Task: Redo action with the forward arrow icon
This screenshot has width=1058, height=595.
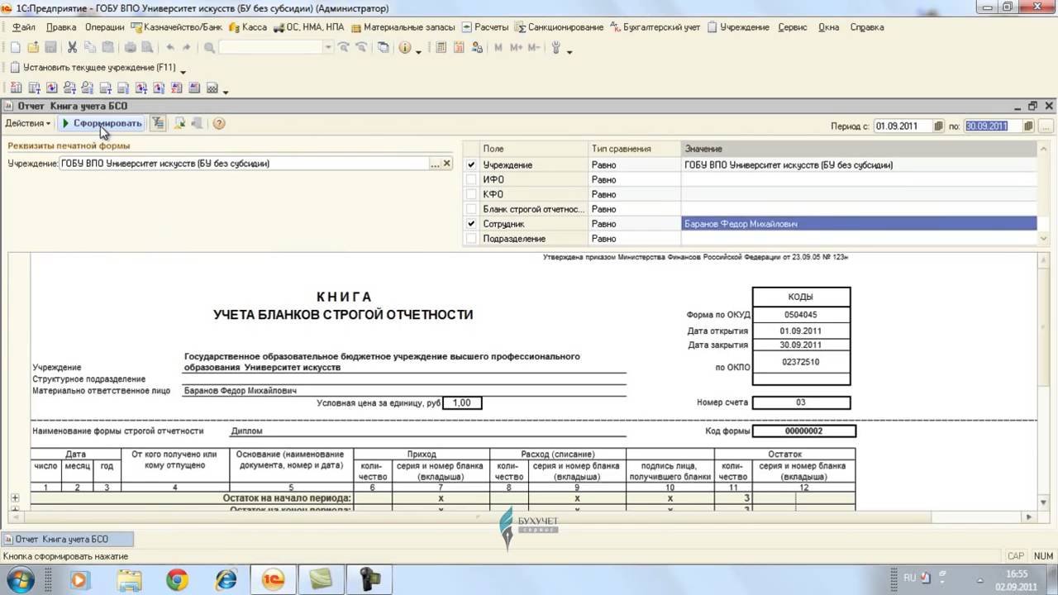Action: 187,48
